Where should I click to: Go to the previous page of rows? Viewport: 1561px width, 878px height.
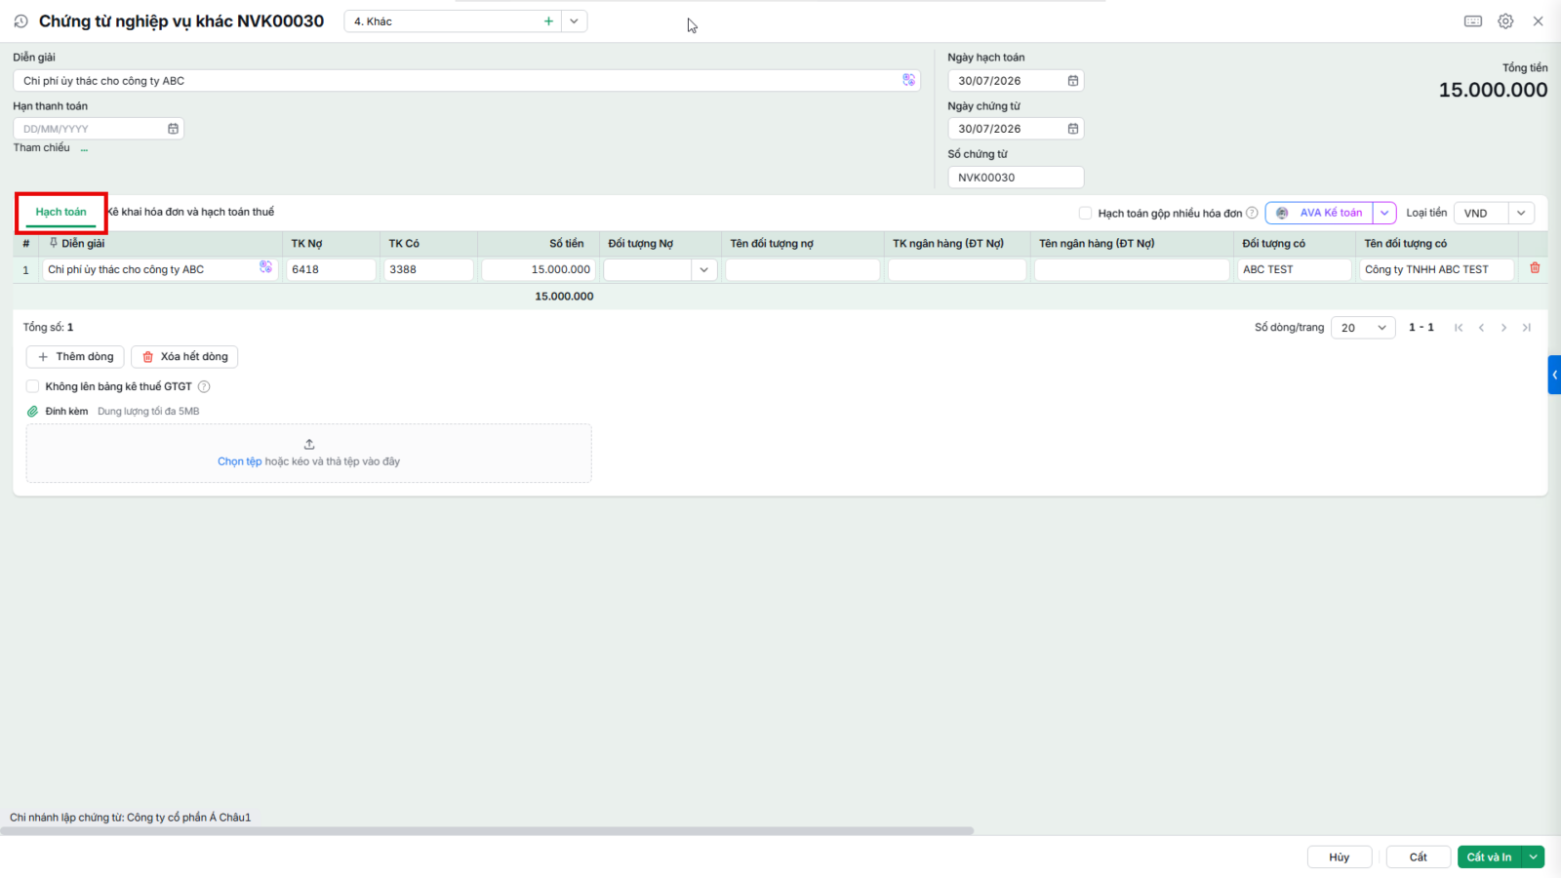click(x=1481, y=328)
